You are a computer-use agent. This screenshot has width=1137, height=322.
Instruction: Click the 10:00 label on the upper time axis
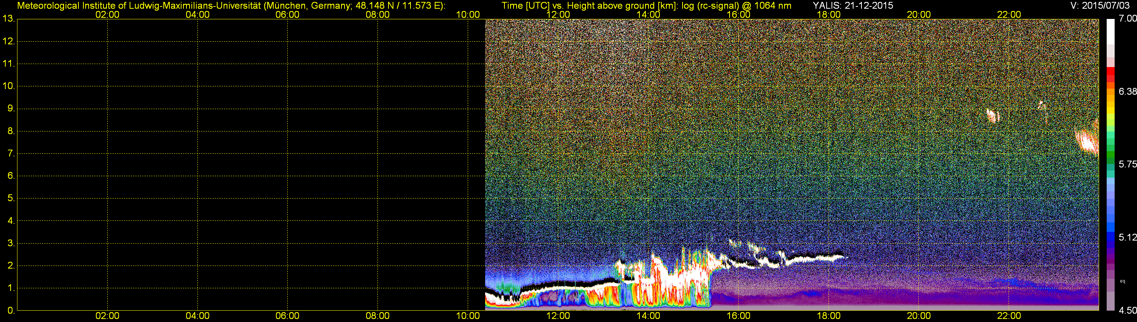pyautogui.click(x=468, y=14)
